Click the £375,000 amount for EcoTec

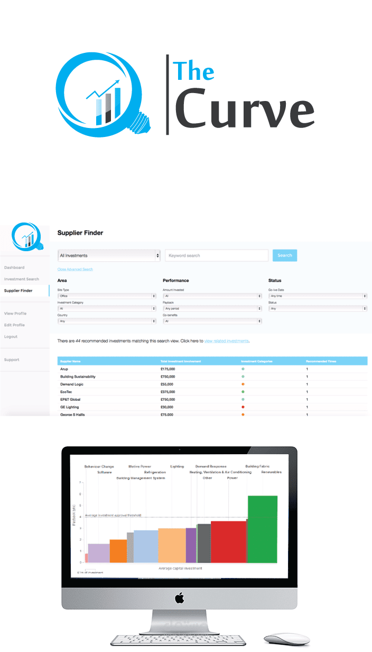click(168, 392)
